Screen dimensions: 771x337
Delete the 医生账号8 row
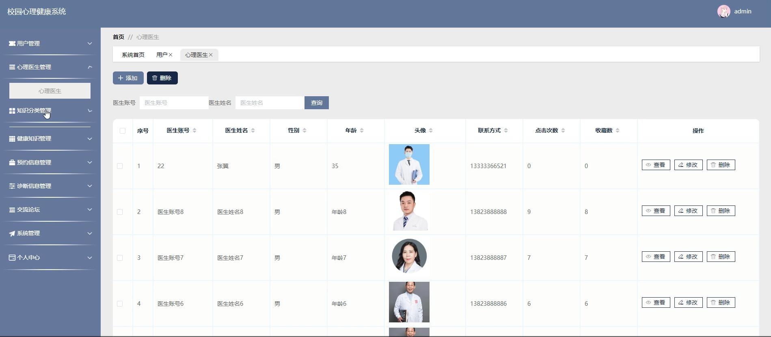coord(721,211)
